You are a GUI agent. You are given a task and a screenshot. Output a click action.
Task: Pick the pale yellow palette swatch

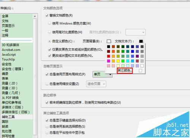(x=118, y=66)
